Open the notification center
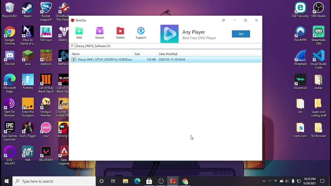The width and height of the screenshot is (331, 186). pyautogui.click(x=322, y=181)
